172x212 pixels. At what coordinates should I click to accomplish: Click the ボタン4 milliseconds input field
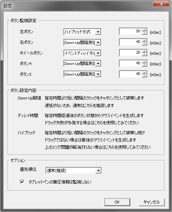(x=131, y=63)
